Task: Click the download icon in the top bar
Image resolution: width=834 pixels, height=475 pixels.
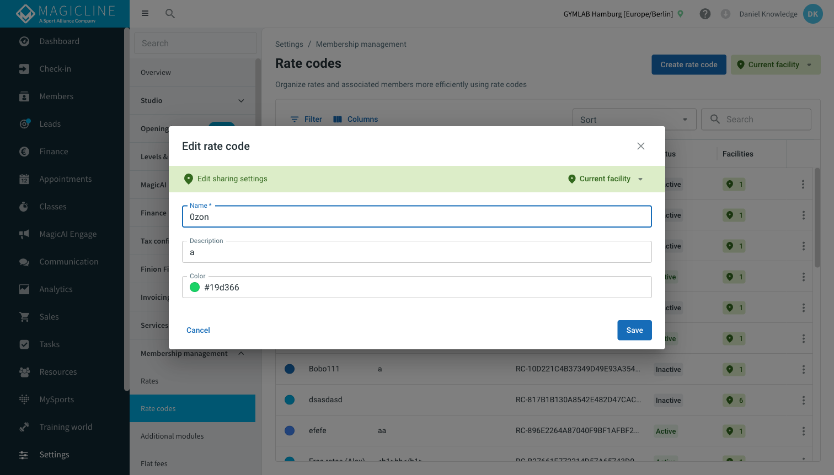Action: 725,14
